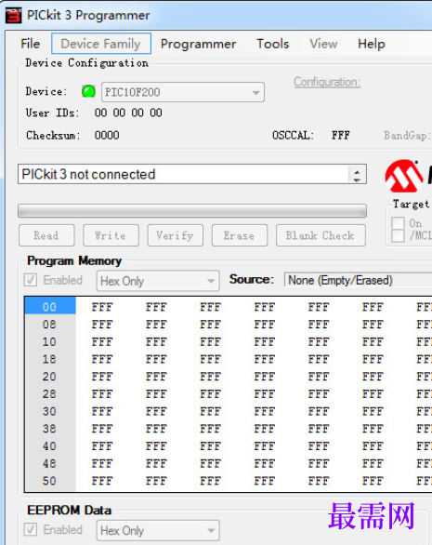Select address row 48 in program memory

[x=50, y=463]
